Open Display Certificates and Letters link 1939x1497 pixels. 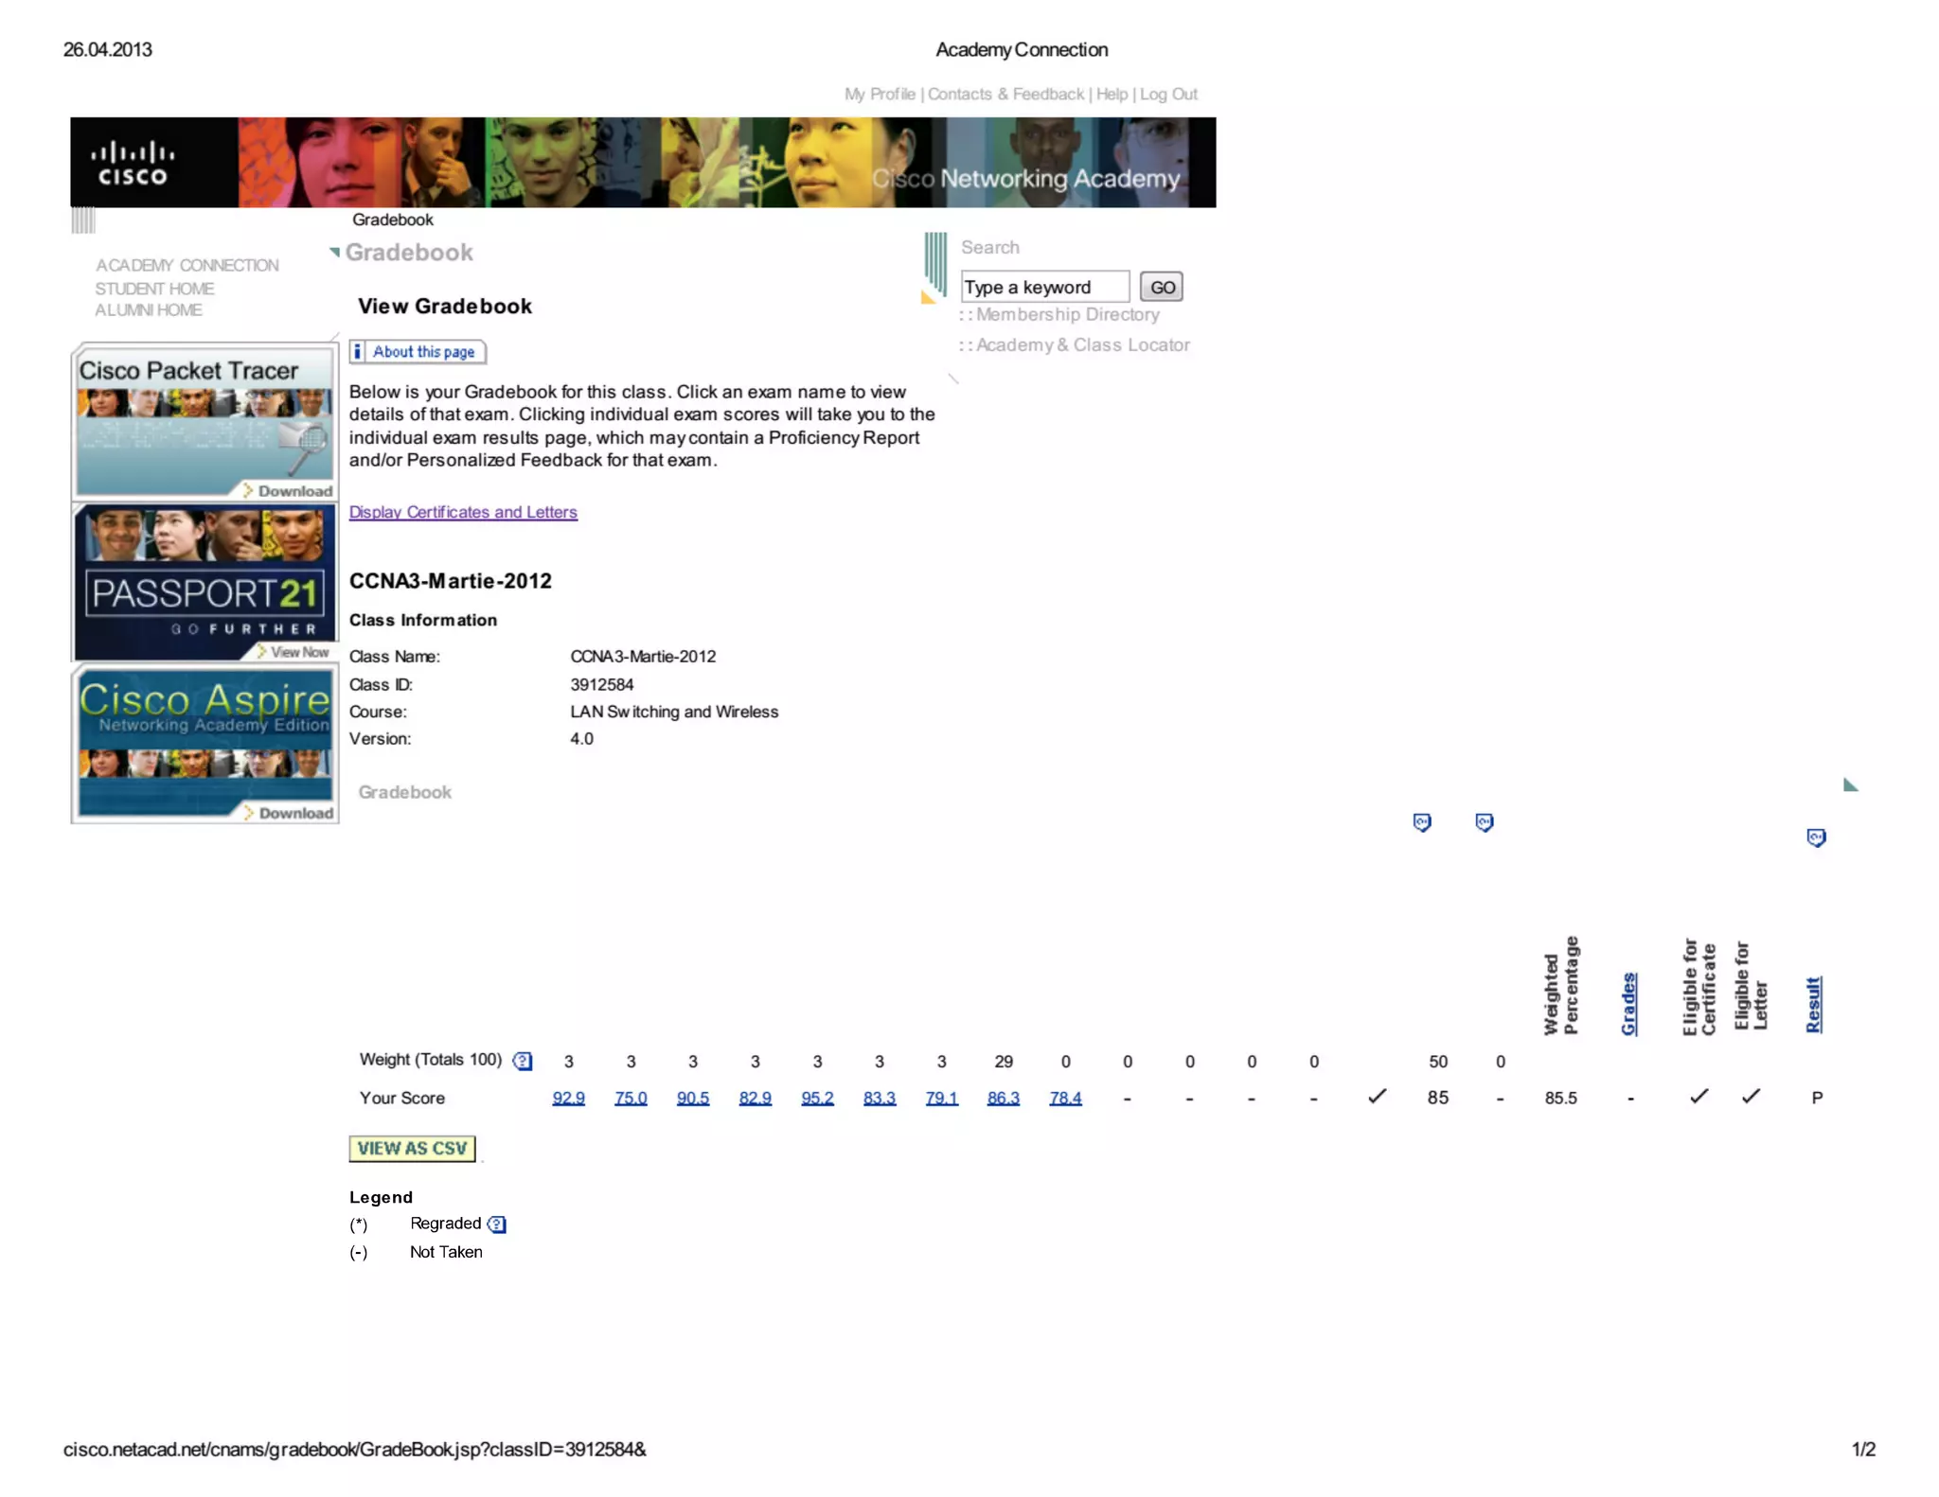[463, 512]
